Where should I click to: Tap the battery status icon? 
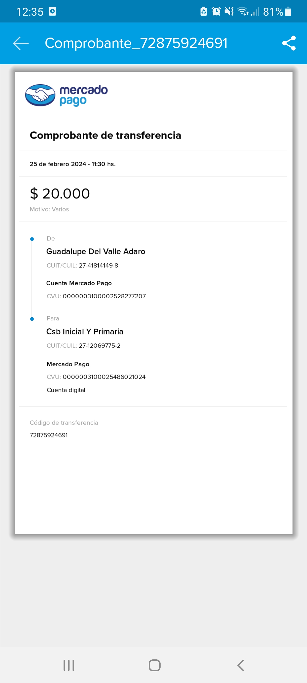click(x=288, y=12)
